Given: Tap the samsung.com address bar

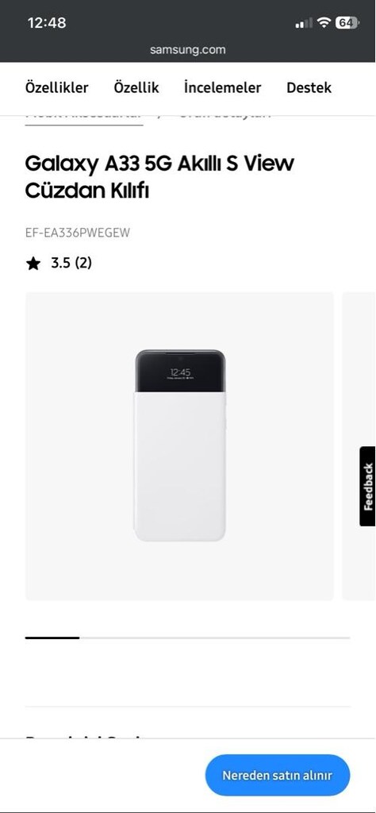Looking at the screenshot, I should [x=187, y=50].
